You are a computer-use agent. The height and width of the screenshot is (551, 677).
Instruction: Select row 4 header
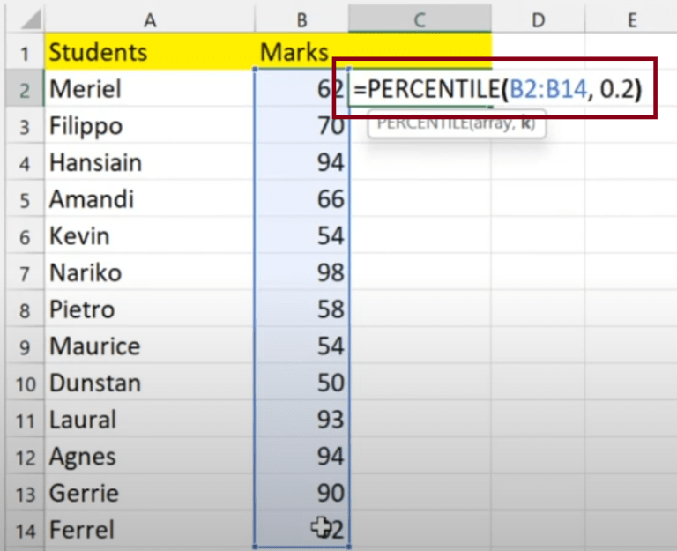[25, 162]
